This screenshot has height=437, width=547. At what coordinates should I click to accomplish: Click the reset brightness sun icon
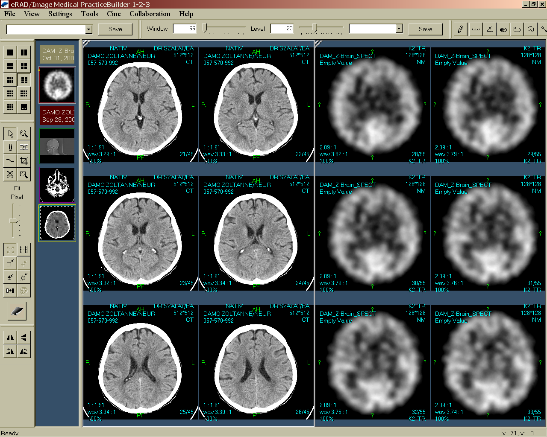click(x=24, y=277)
